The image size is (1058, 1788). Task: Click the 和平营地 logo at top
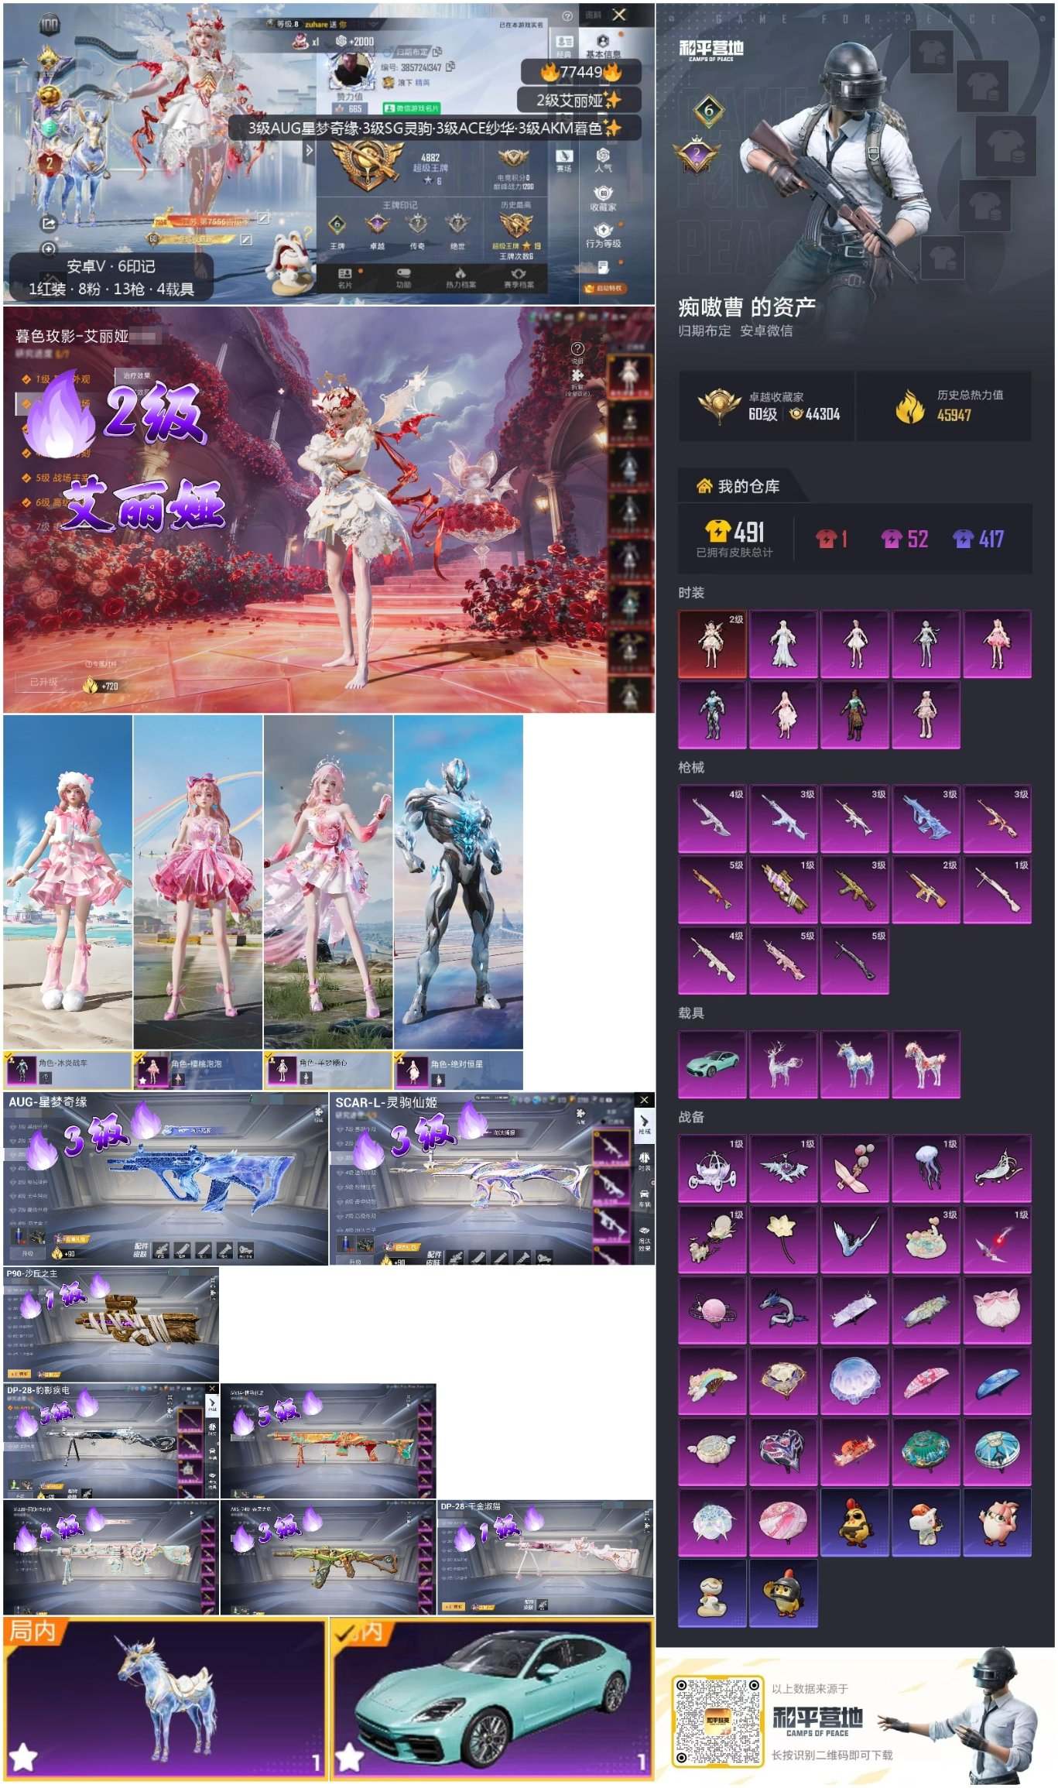(711, 50)
